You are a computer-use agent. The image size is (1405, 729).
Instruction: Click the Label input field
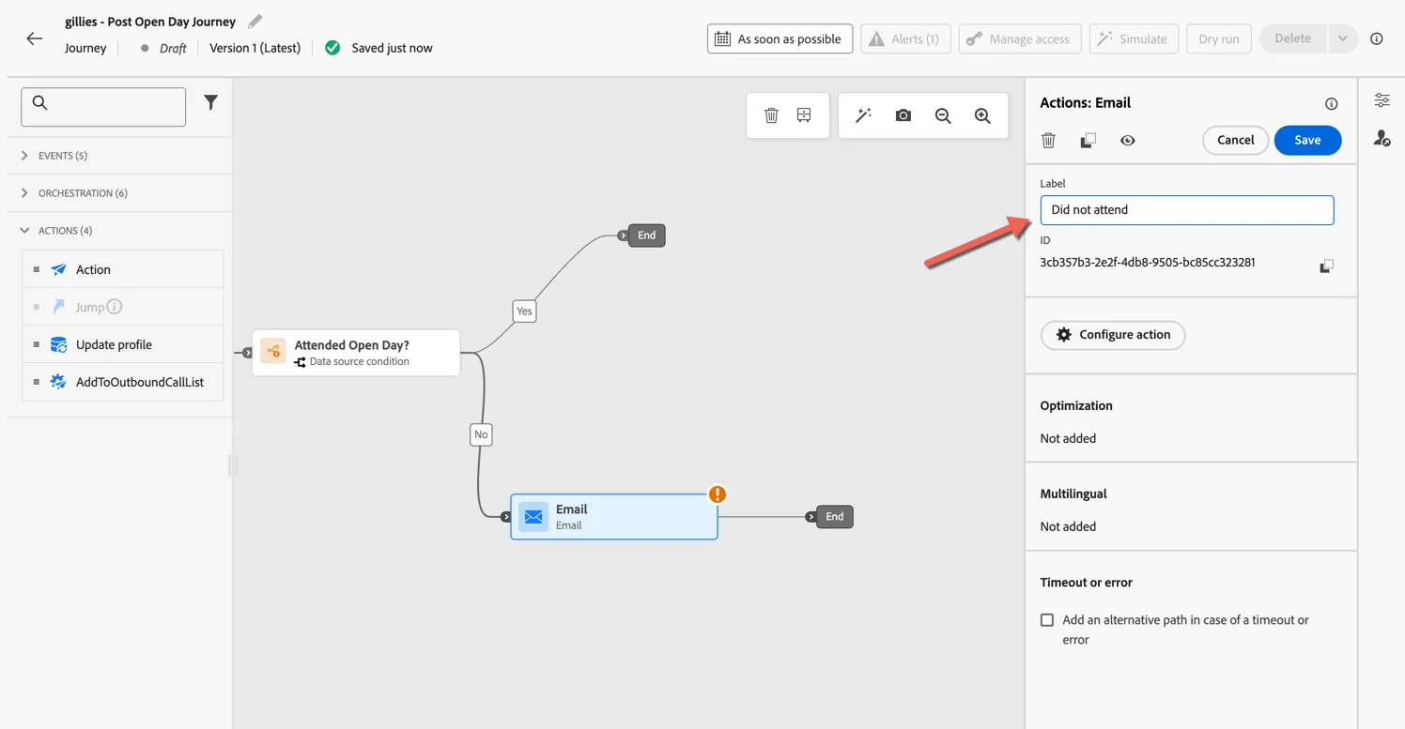point(1187,210)
